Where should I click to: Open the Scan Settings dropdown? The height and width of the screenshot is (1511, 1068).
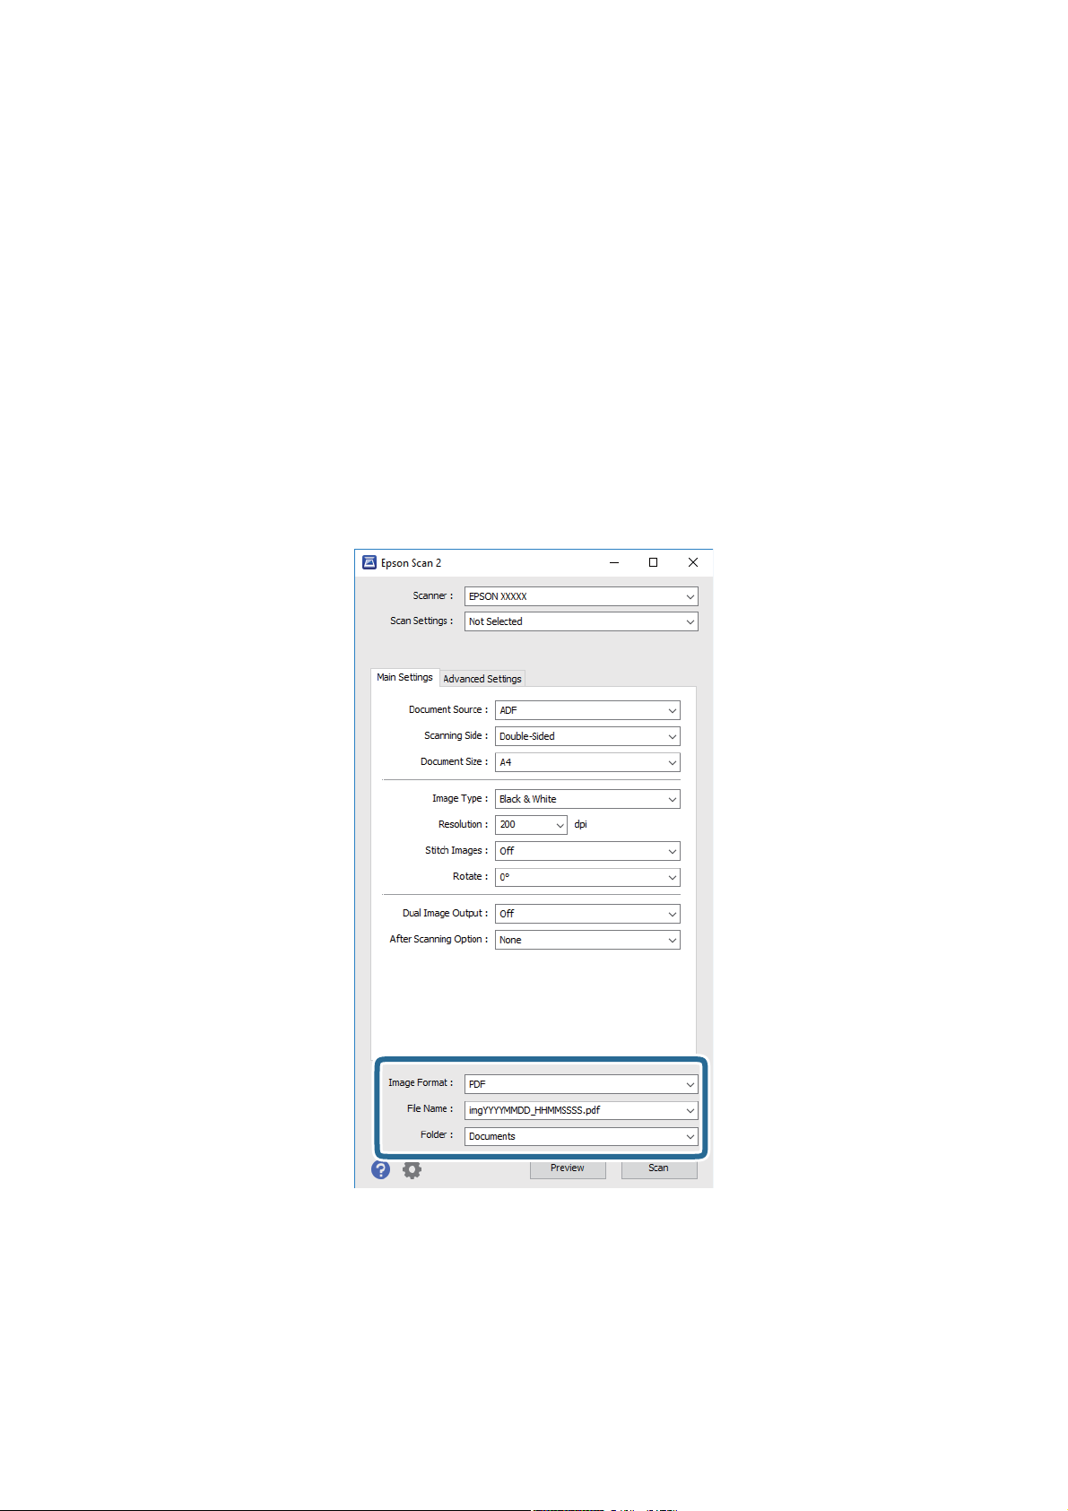(x=581, y=621)
